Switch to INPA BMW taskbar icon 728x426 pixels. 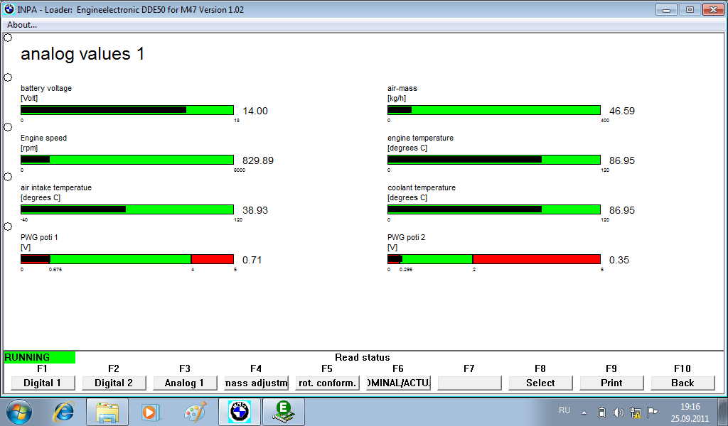239,412
